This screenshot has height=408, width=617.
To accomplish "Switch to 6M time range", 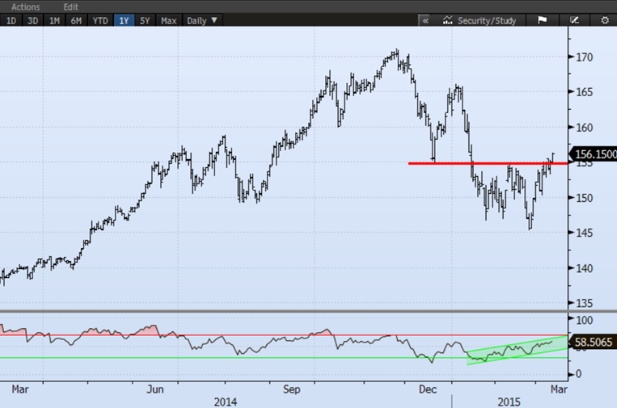I will click(x=76, y=20).
